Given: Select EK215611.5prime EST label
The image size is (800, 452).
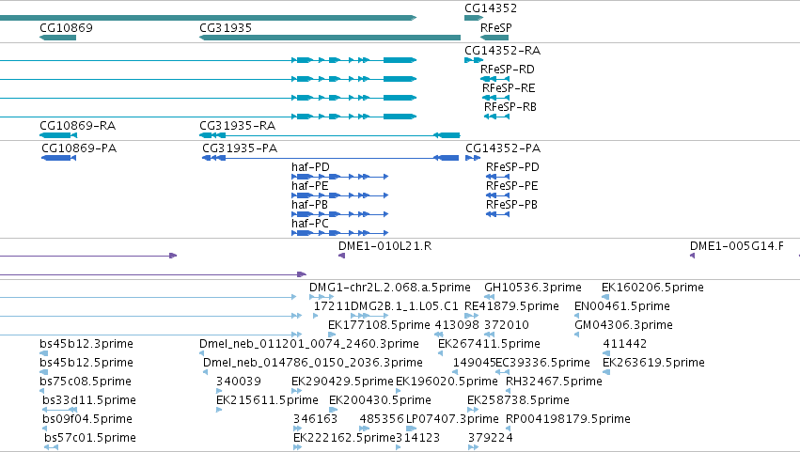Looking at the screenshot, I should (267, 401).
